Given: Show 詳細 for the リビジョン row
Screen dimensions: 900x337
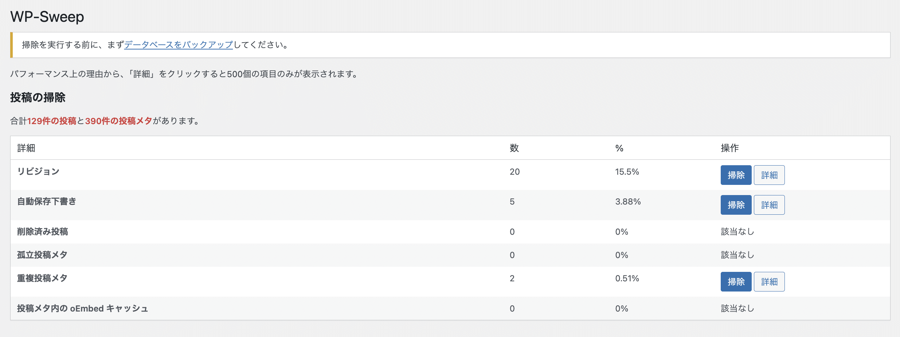Looking at the screenshot, I should 769,175.
